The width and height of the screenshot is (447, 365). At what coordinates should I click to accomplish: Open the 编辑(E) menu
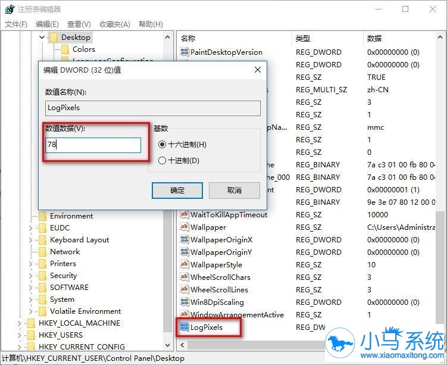pyautogui.click(x=47, y=24)
